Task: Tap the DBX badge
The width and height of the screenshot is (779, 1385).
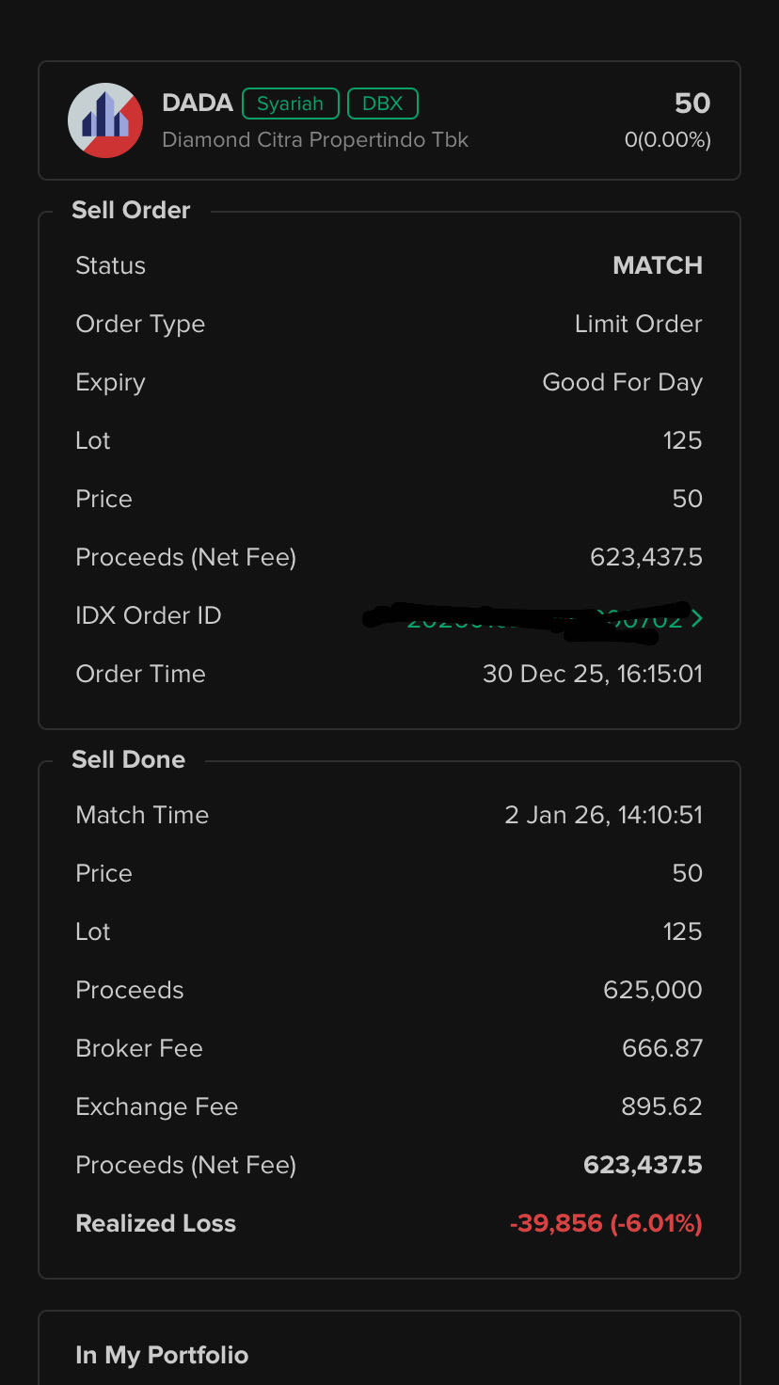Action: [382, 103]
